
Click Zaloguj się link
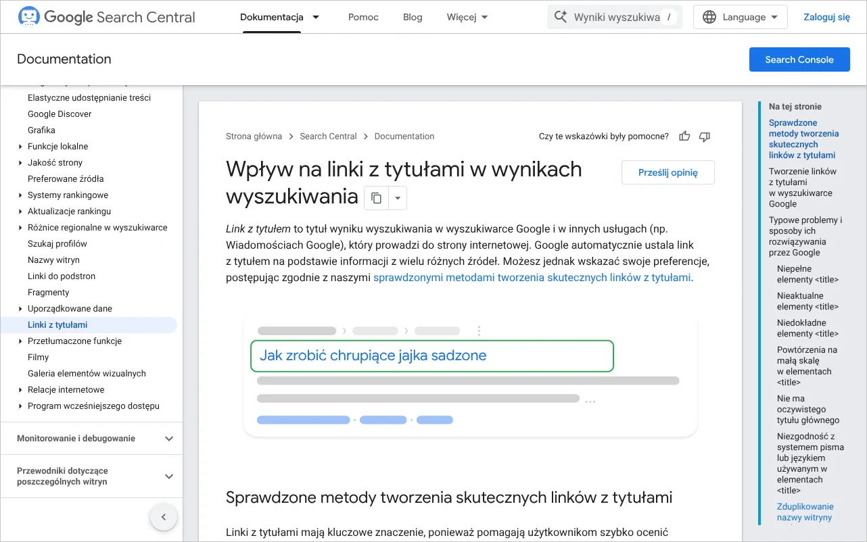pyautogui.click(x=826, y=18)
